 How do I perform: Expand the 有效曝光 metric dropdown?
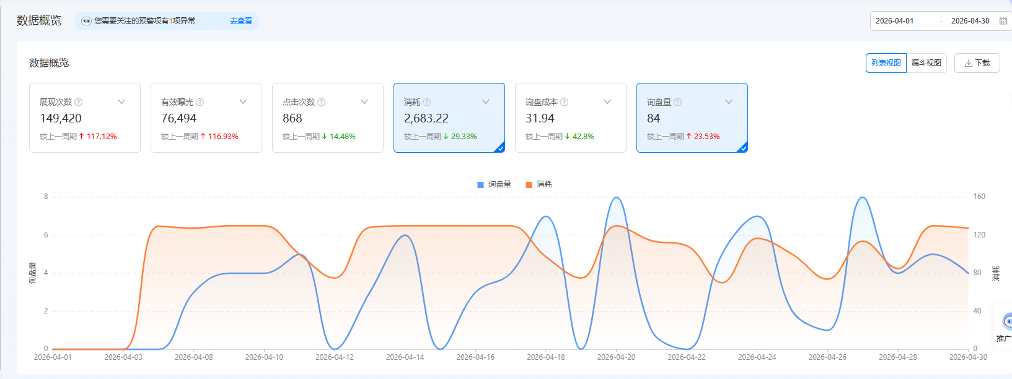(x=243, y=102)
